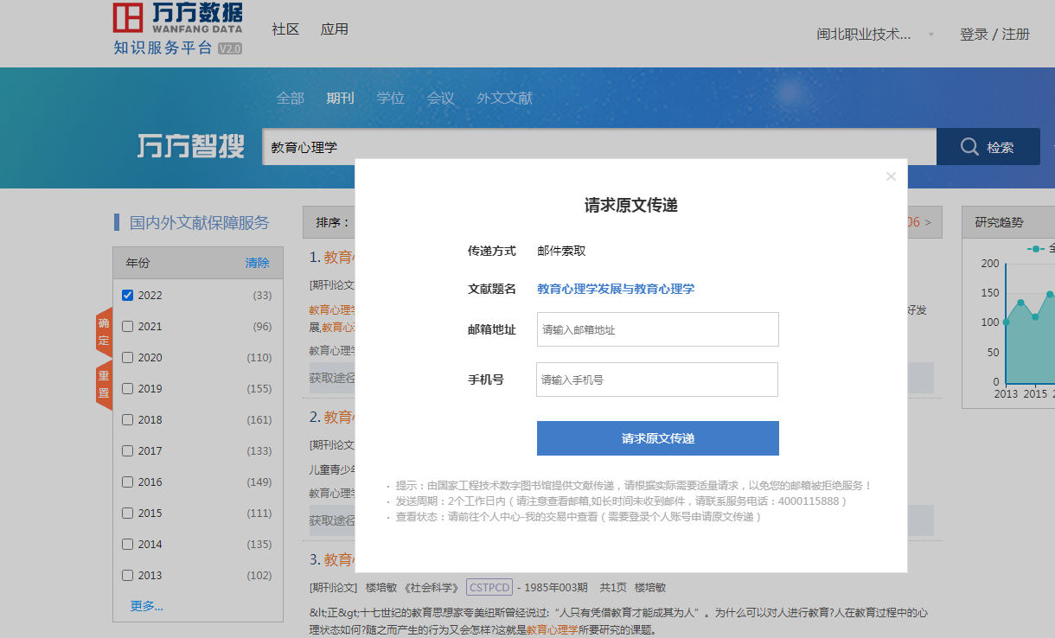Open the 社区 menu item

point(285,29)
